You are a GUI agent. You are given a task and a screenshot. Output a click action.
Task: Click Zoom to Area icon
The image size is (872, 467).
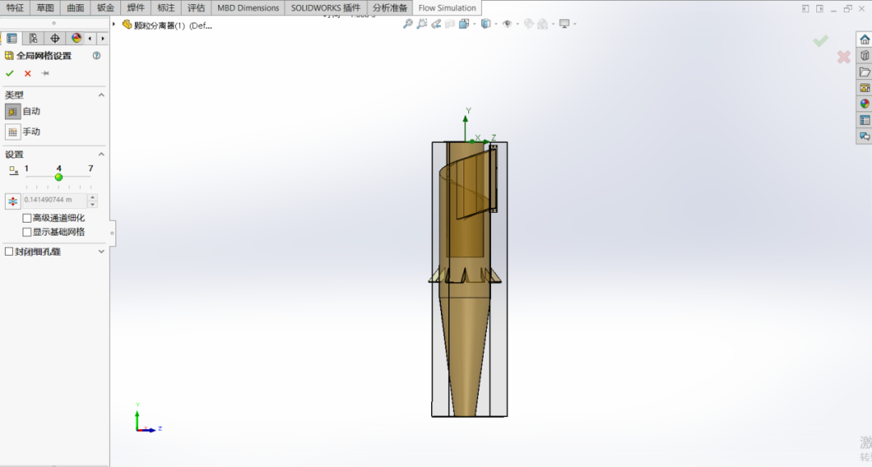(422, 24)
